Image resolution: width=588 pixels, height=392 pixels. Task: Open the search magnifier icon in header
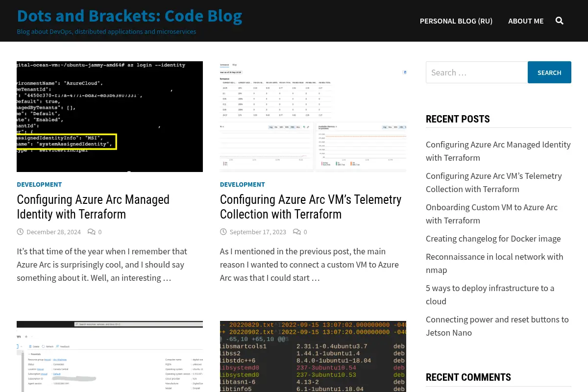tap(560, 21)
